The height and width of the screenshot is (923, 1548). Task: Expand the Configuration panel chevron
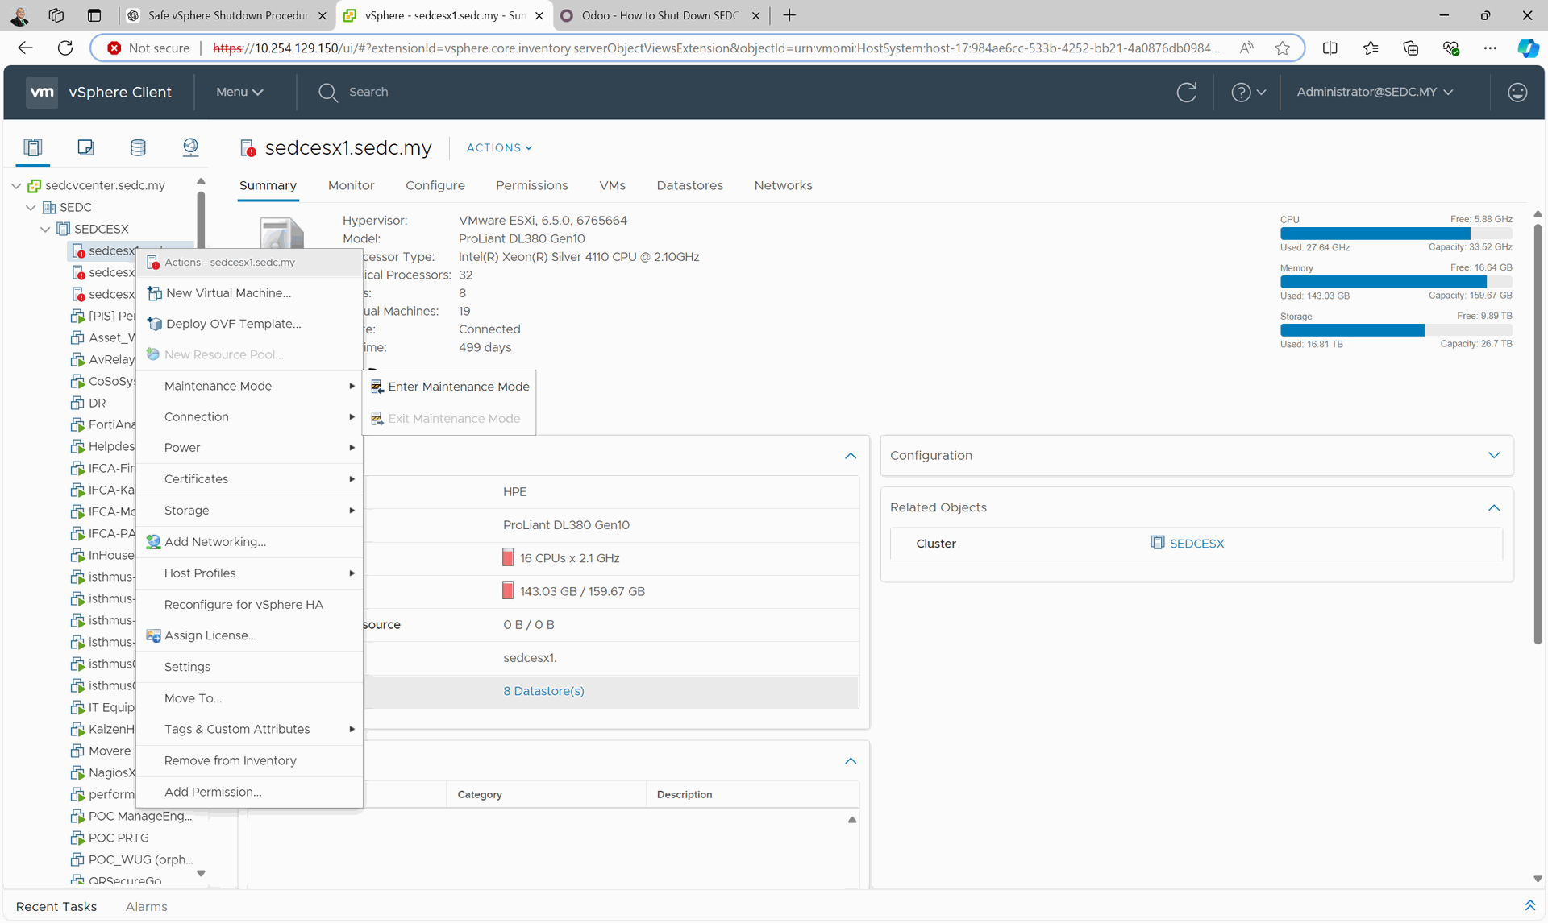[1494, 456]
